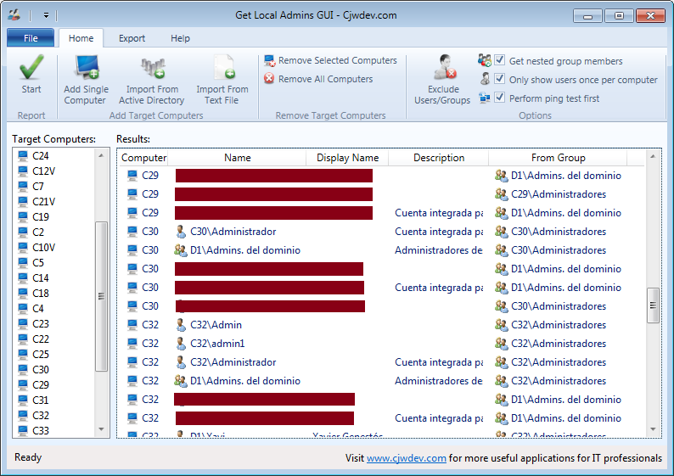Select C31 in Target Computers list

point(41,400)
